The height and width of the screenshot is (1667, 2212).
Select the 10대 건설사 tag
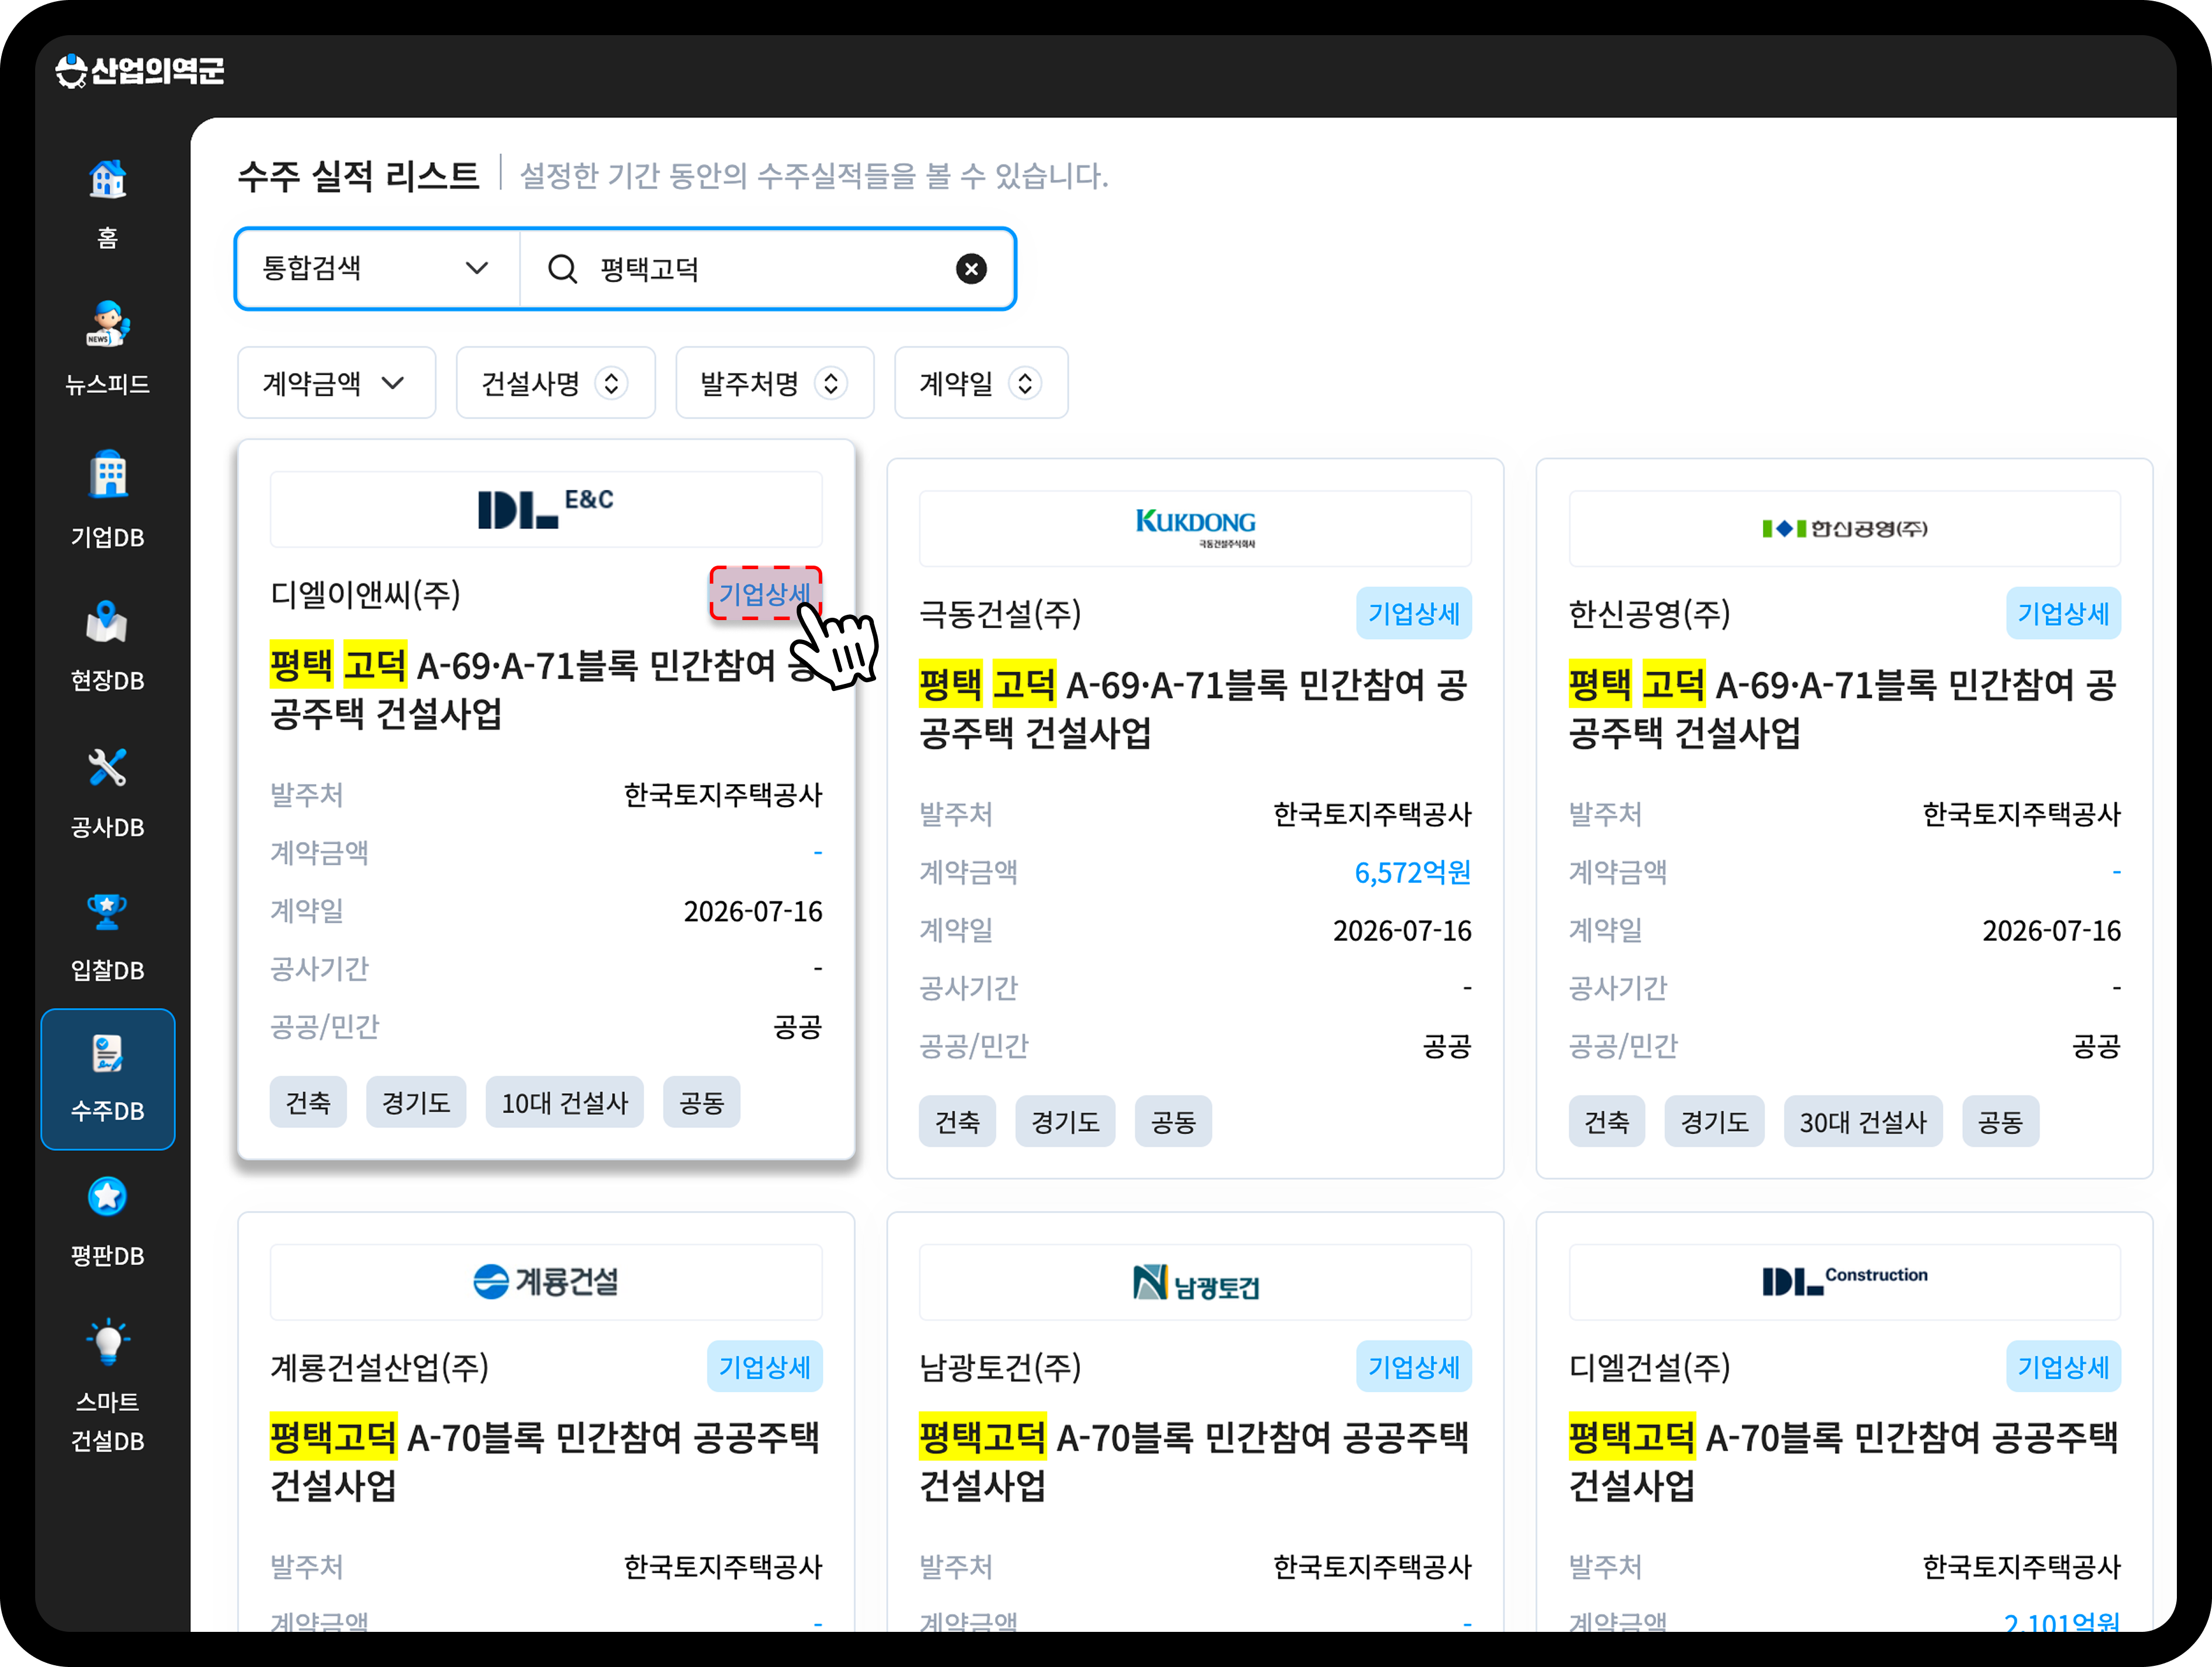(564, 1102)
